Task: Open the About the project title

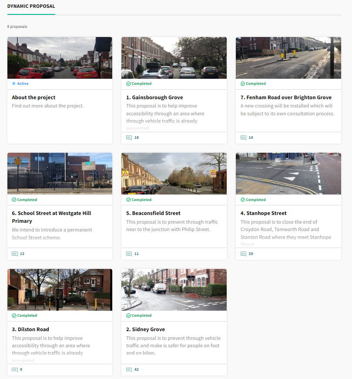Action: point(34,97)
